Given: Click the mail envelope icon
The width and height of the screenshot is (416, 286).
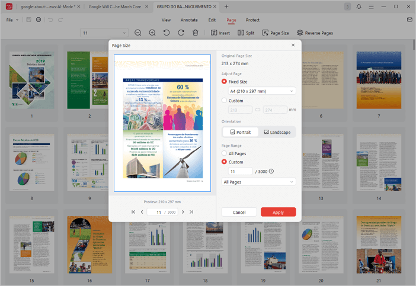Looking at the screenshot, I should pos(409,20).
